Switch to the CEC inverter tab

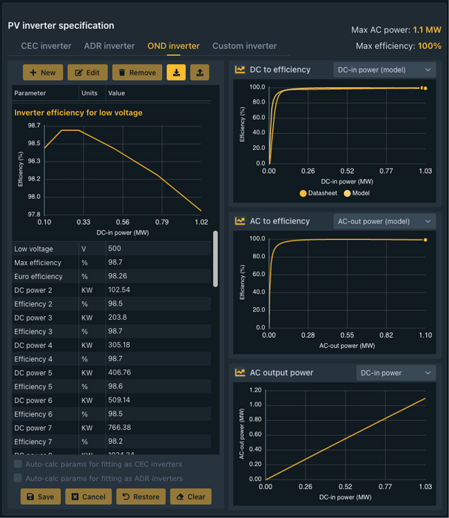point(46,46)
